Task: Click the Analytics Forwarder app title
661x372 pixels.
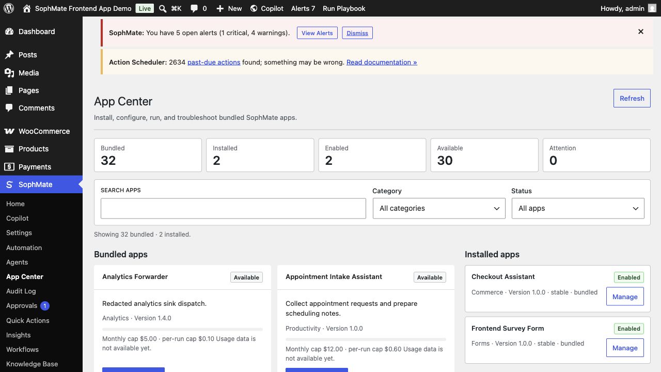Action: pos(135,276)
